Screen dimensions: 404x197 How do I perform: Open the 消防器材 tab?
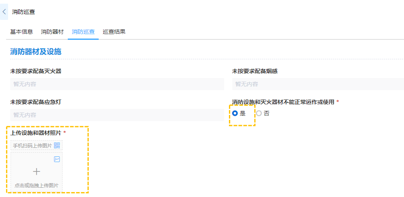tap(52, 32)
